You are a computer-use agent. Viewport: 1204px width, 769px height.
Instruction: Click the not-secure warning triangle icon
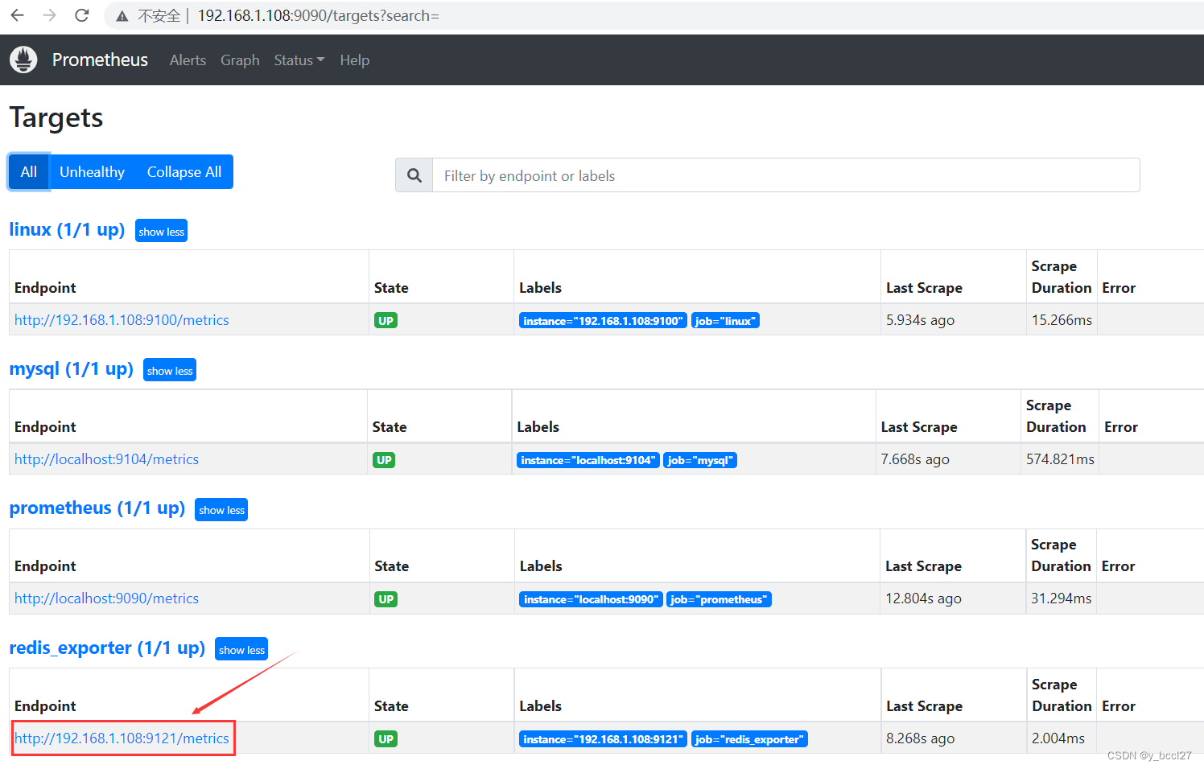[x=122, y=16]
